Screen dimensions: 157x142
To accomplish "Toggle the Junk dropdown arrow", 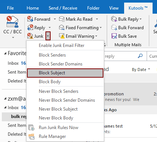I will 48,36.
